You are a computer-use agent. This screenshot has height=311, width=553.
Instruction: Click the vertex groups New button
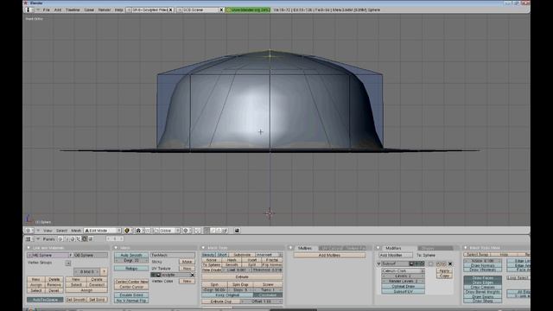pyautogui.click(x=36, y=279)
